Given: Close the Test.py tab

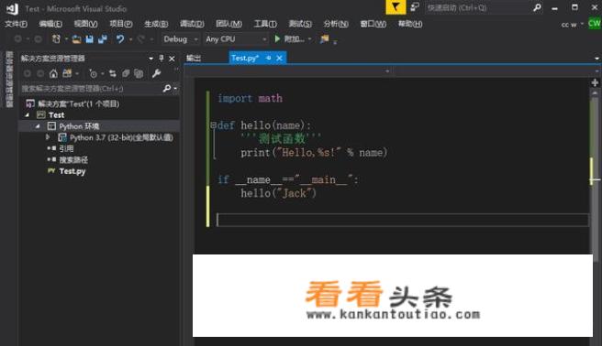Looking at the screenshot, I should [280, 58].
